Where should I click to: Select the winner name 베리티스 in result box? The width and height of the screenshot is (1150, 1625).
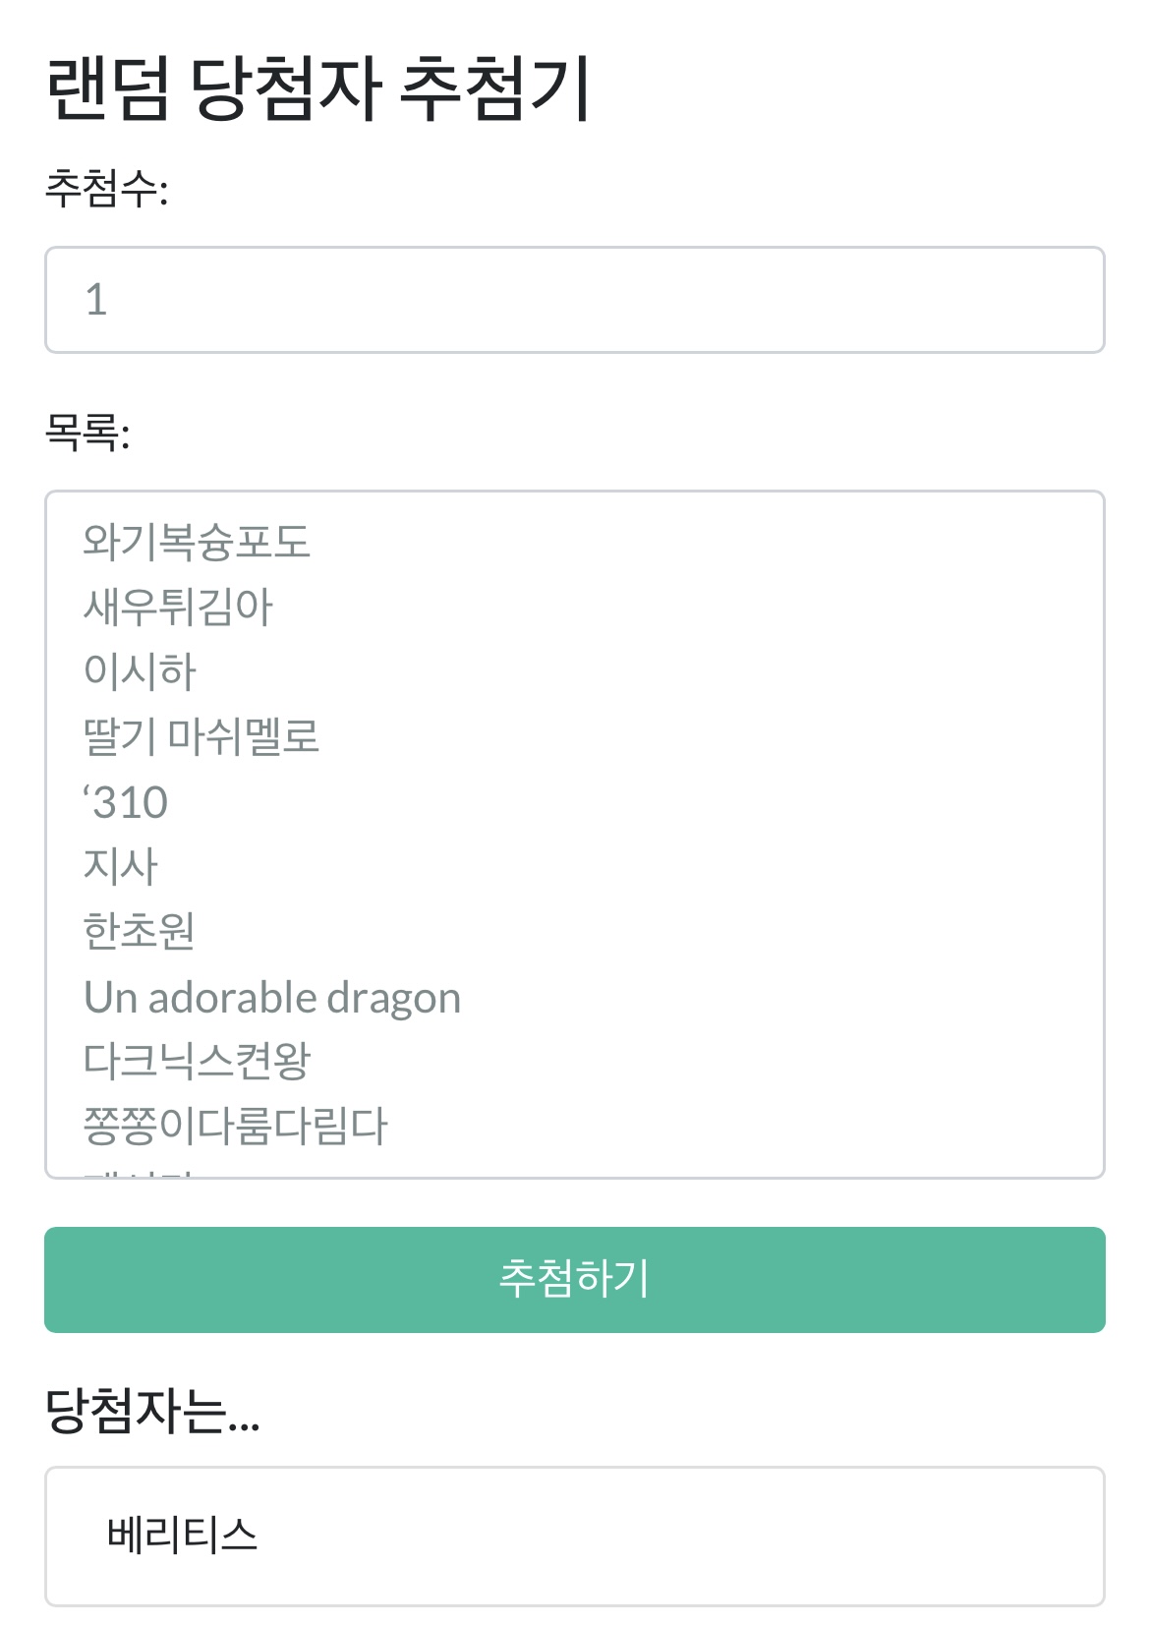coord(182,1535)
